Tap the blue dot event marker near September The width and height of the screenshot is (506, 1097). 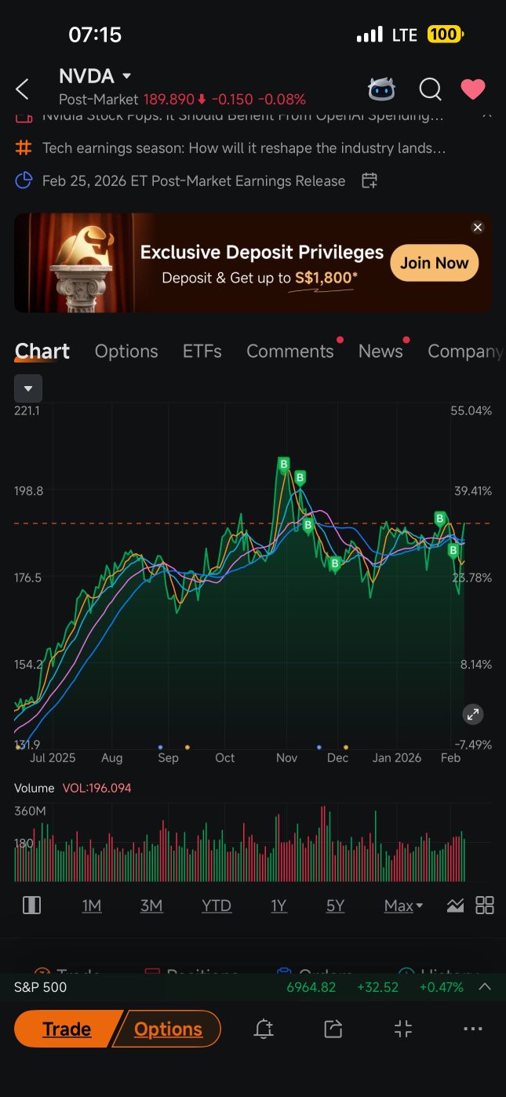[x=160, y=747]
